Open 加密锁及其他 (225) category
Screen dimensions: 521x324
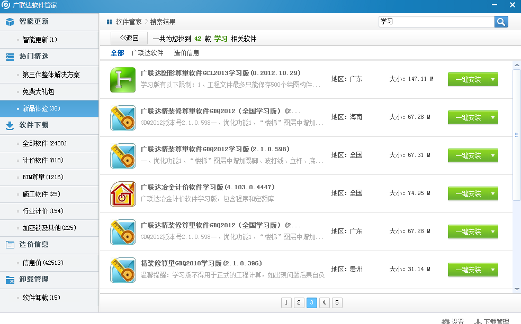pos(50,228)
